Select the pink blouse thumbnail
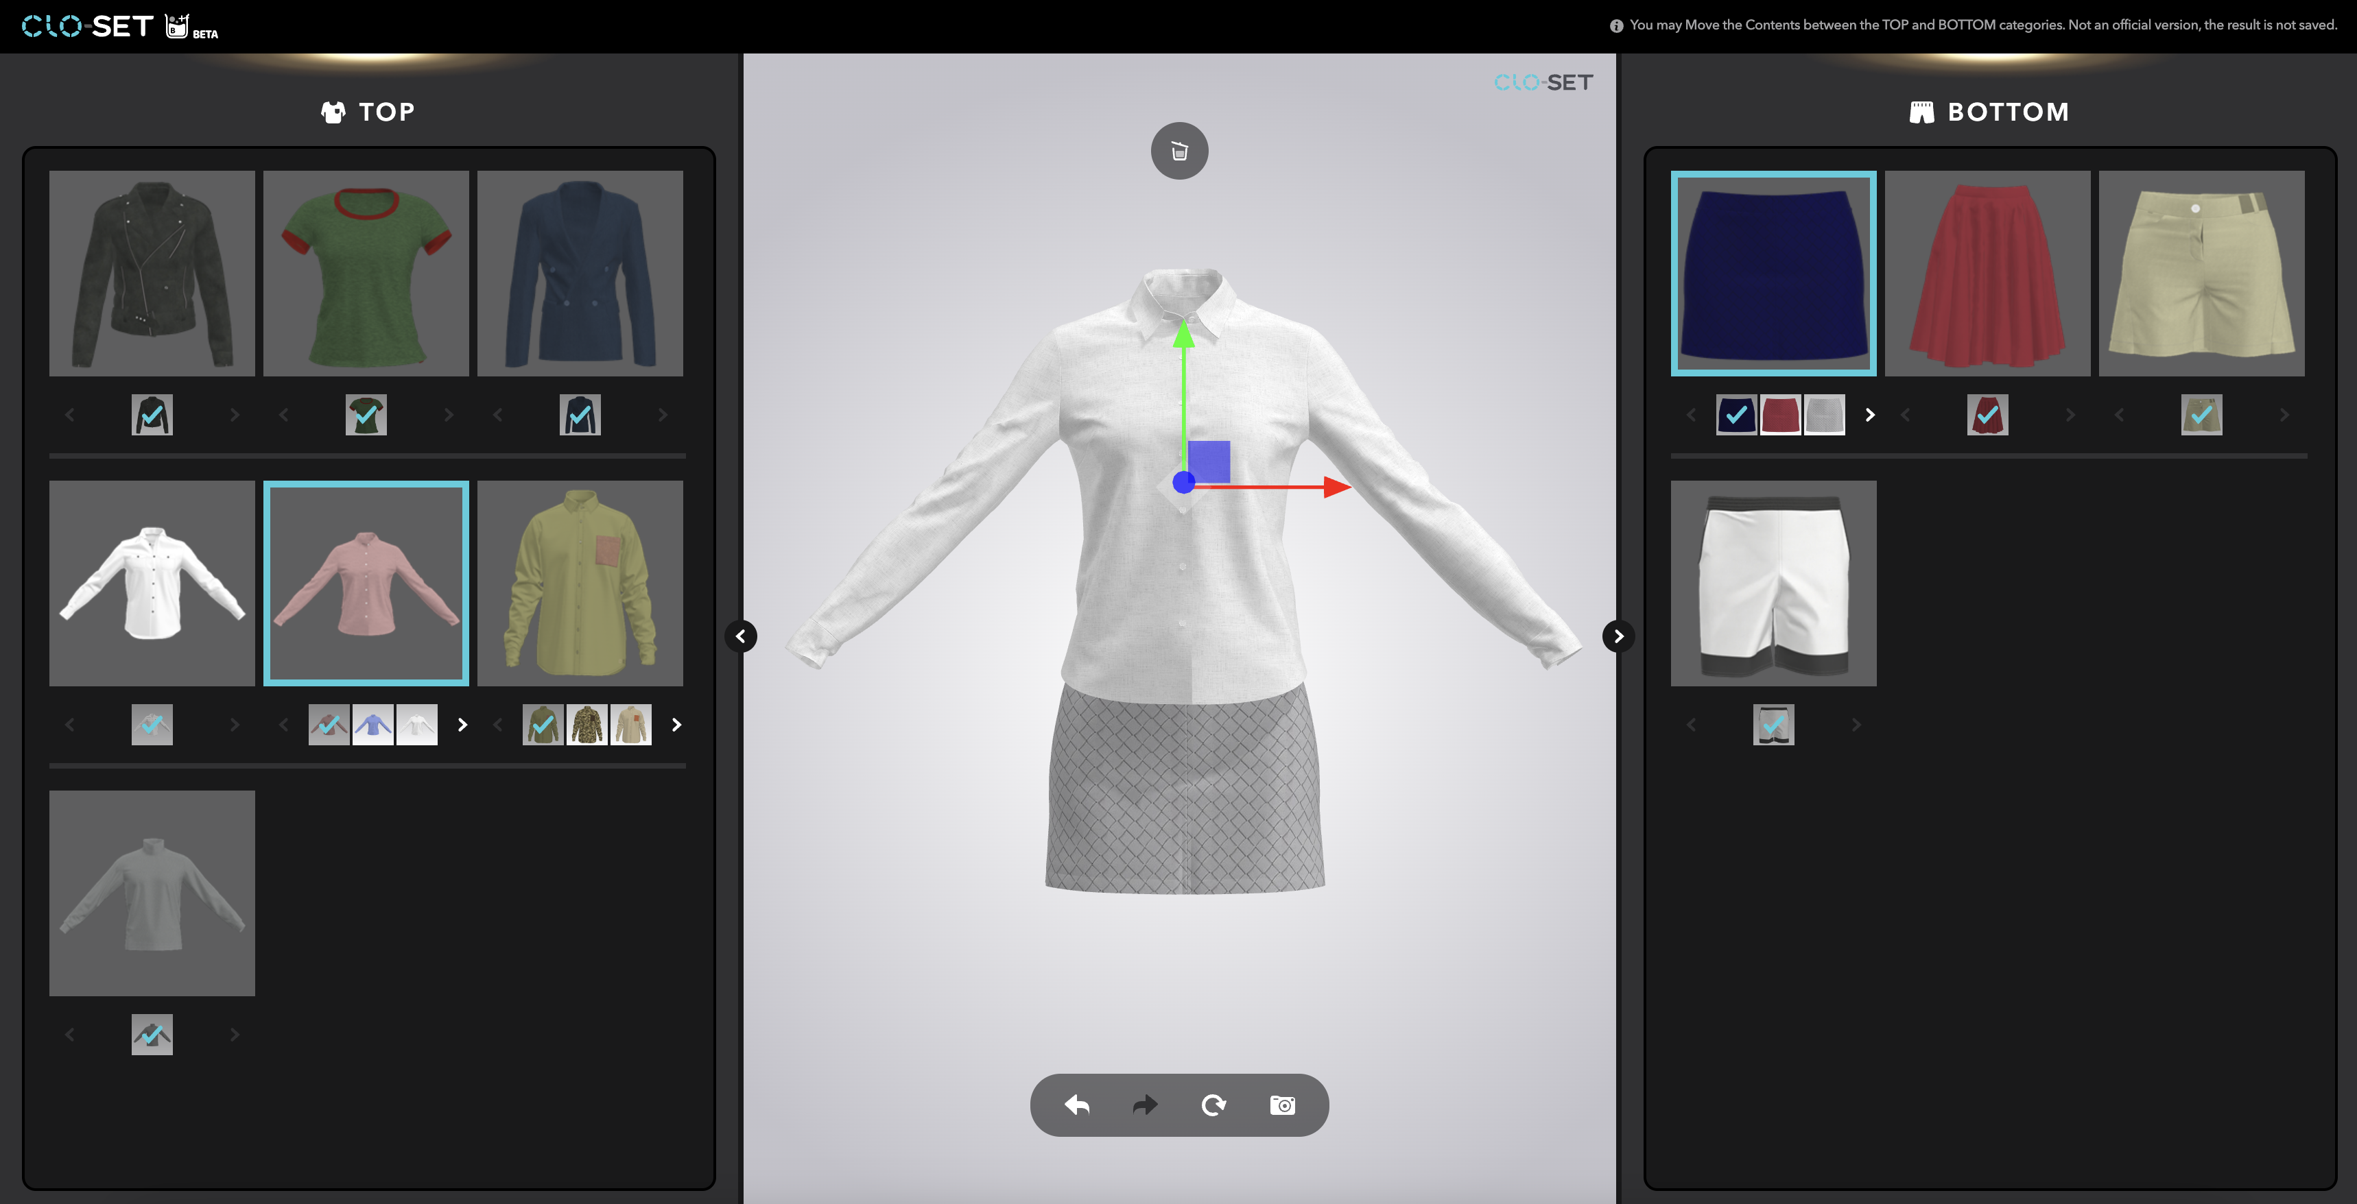This screenshot has height=1204, width=2357. coord(366,583)
